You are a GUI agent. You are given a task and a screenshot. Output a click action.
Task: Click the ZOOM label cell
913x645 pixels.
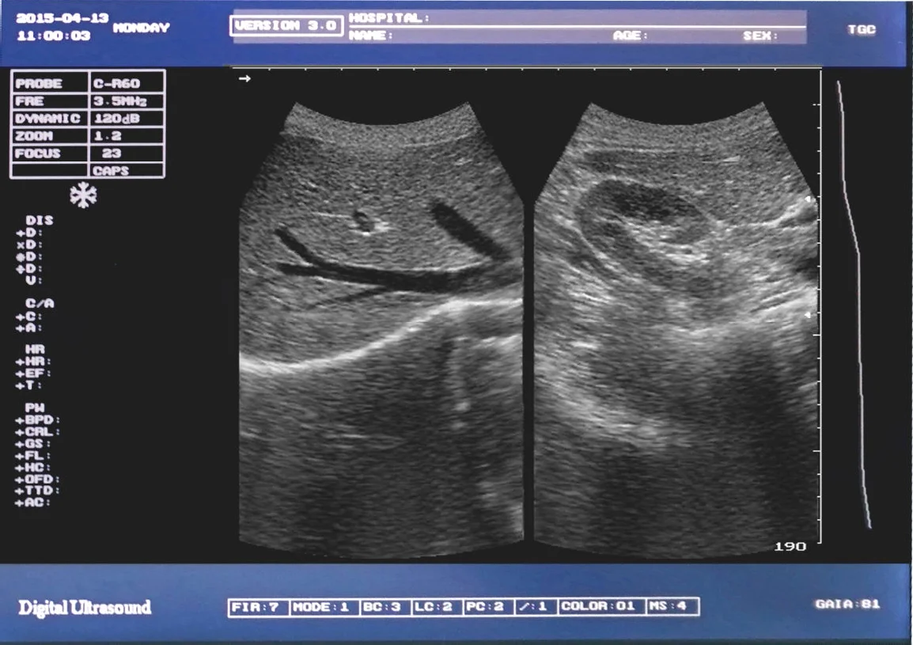point(50,136)
